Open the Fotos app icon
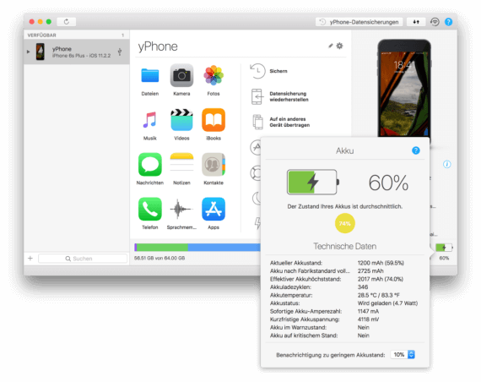481x382 pixels. (x=213, y=75)
